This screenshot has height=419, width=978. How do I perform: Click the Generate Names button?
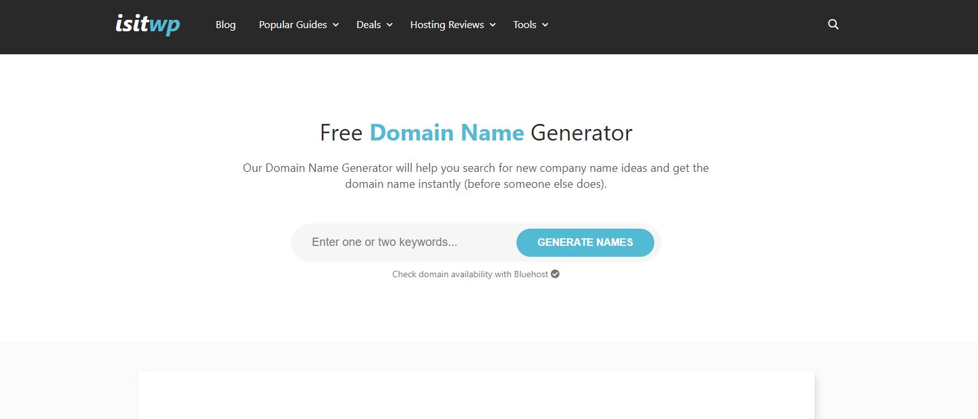tap(584, 243)
